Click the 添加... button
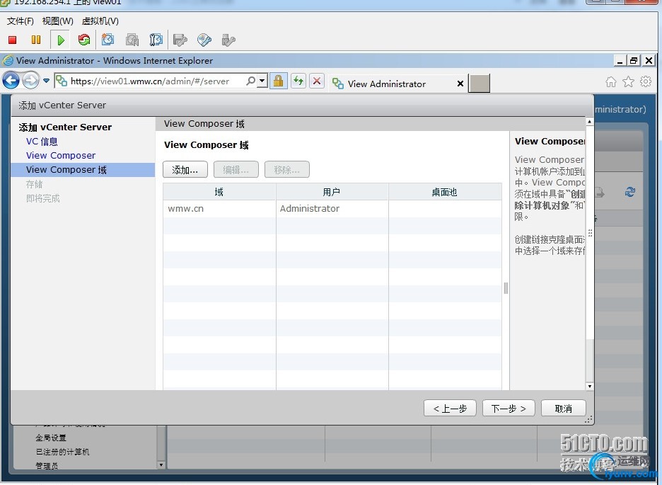Viewport: 662px width, 485px height. pyautogui.click(x=185, y=170)
